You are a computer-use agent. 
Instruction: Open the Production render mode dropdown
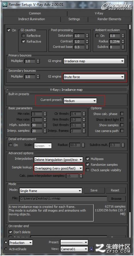click(x=21, y=243)
